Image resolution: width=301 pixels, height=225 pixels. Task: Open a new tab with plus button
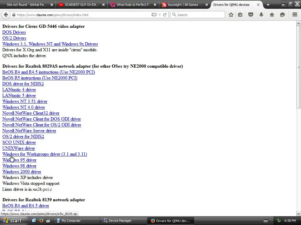tap(268, 5)
